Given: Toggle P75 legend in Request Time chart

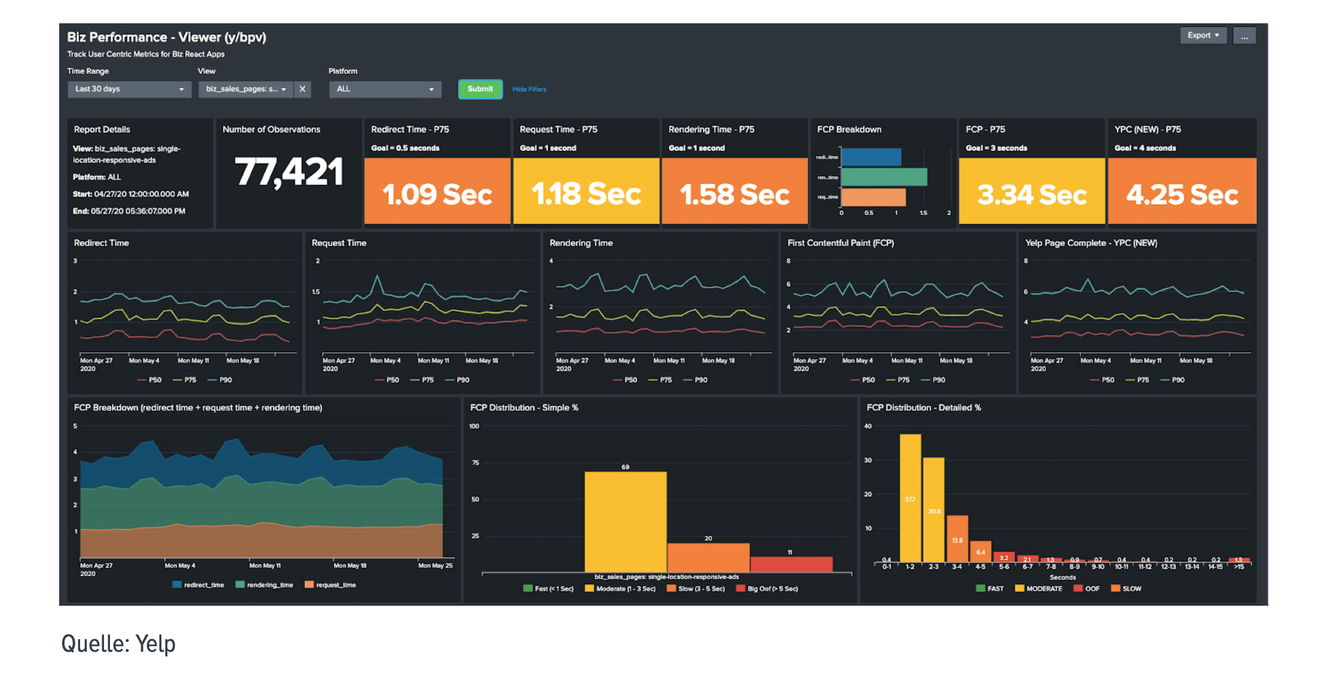Looking at the screenshot, I should (x=423, y=380).
